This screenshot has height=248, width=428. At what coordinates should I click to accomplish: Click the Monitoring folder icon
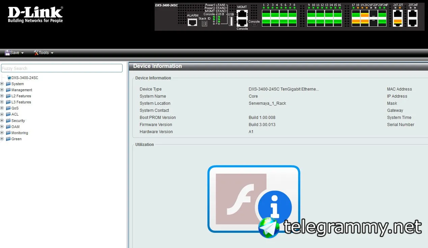click(8, 133)
